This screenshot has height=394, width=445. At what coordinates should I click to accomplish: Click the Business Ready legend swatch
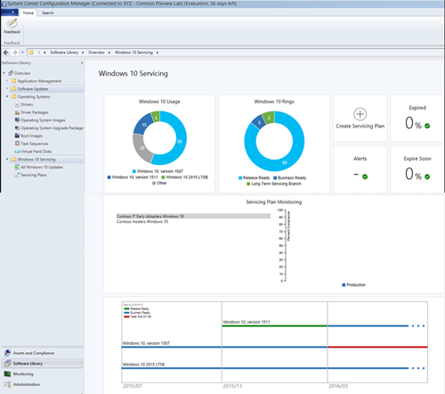pos(275,177)
